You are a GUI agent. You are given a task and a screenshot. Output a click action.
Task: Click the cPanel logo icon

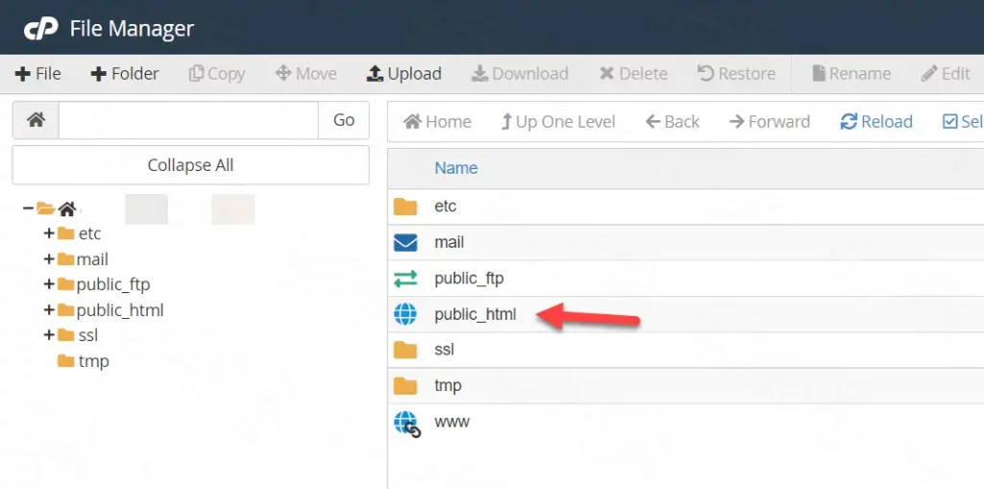(x=40, y=29)
